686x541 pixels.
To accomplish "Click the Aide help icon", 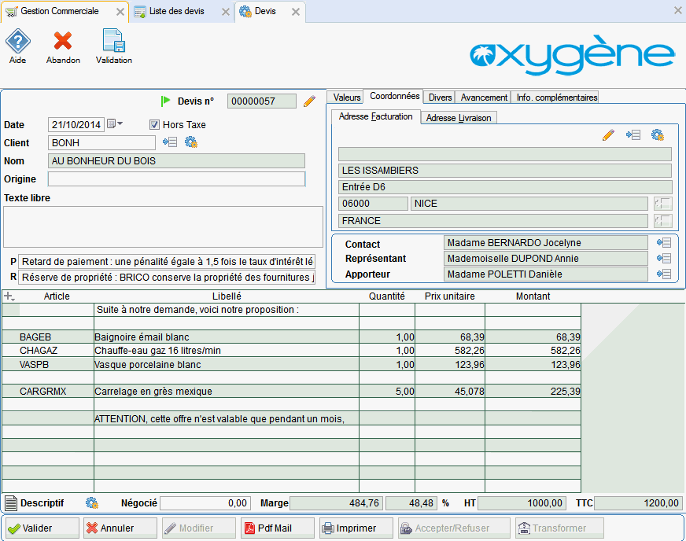I will point(17,42).
